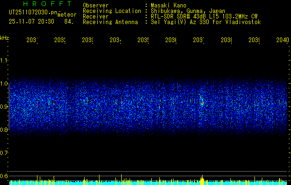Image resolution: width=291 pixels, height=185 pixels.
Task: Click the timestamp 25.11.07 20:30
Action: pyautogui.click(x=31, y=22)
